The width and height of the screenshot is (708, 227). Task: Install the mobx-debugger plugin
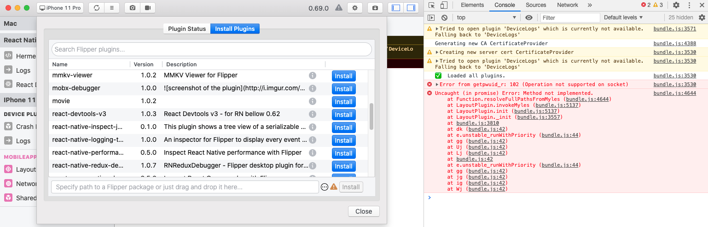(x=343, y=89)
